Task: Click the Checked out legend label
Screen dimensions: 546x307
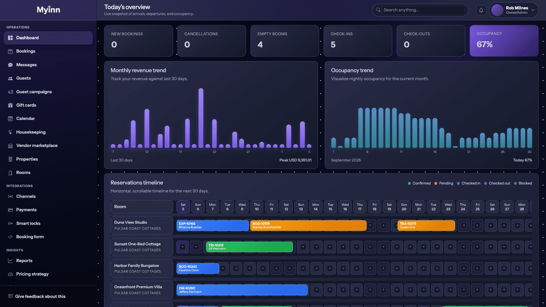Action: pos(500,184)
